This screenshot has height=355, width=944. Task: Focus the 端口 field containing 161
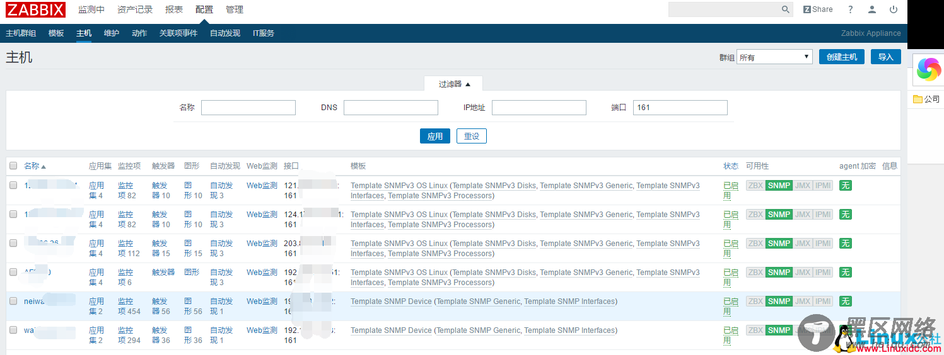click(x=680, y=108)
